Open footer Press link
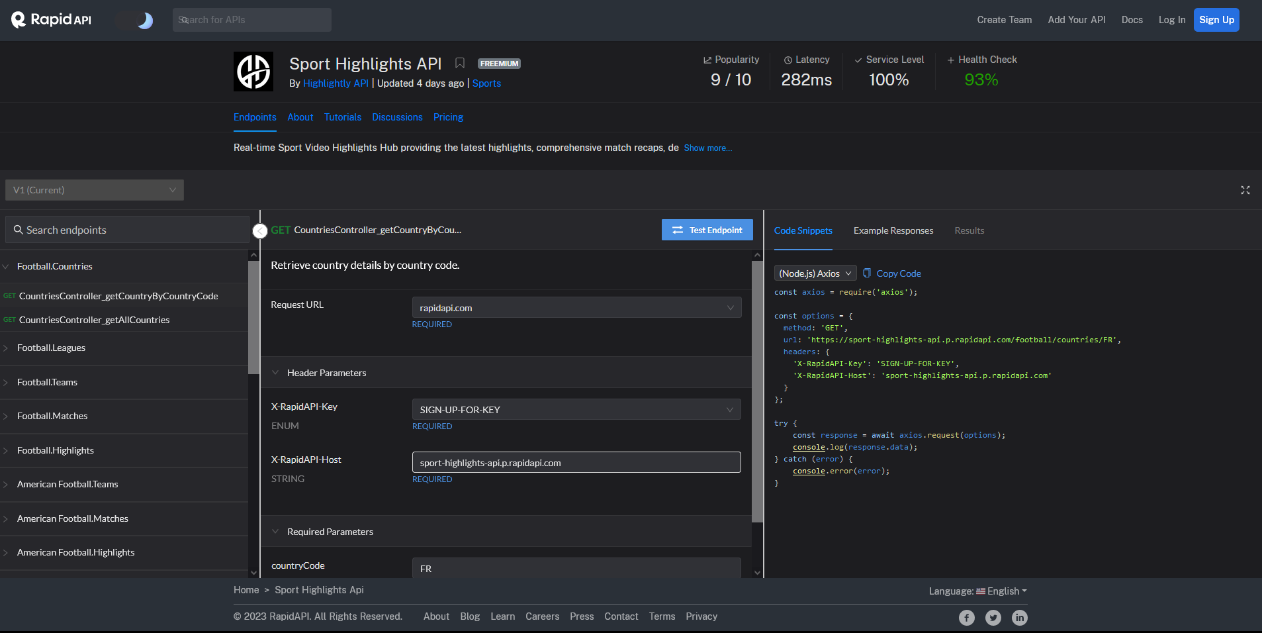This screenshot has width=1262, height=633. tap(582, 616)
